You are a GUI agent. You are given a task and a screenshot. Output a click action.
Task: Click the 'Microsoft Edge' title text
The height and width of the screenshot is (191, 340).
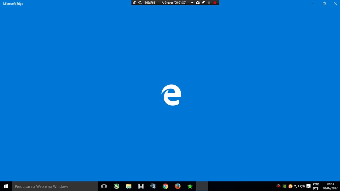pyautogui.click(x=13, y=4)
